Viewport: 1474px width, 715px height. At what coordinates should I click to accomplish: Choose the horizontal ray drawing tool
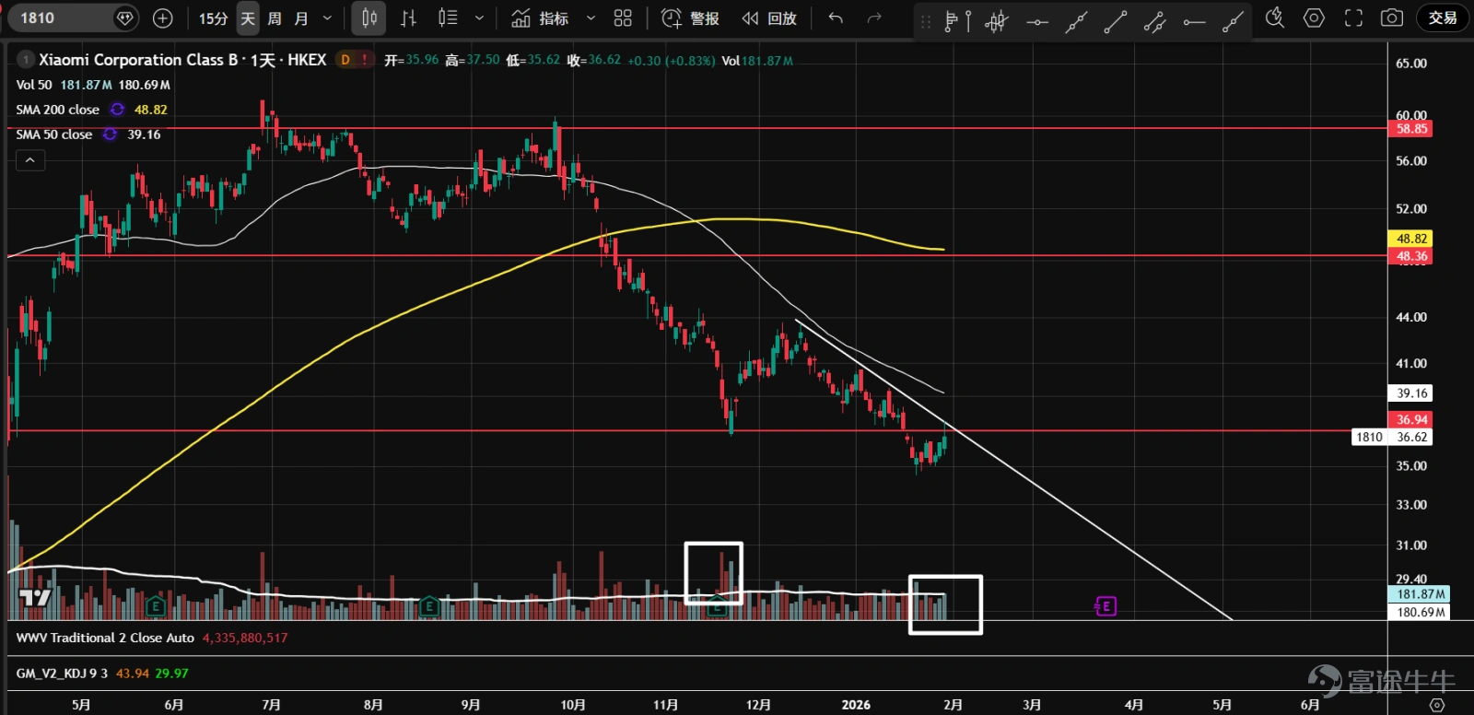click(x=1194, y=20)
